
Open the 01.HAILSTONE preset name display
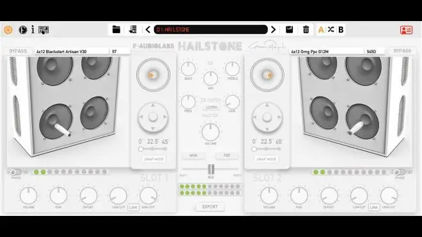pyautogui.click(x=211, y=29)
